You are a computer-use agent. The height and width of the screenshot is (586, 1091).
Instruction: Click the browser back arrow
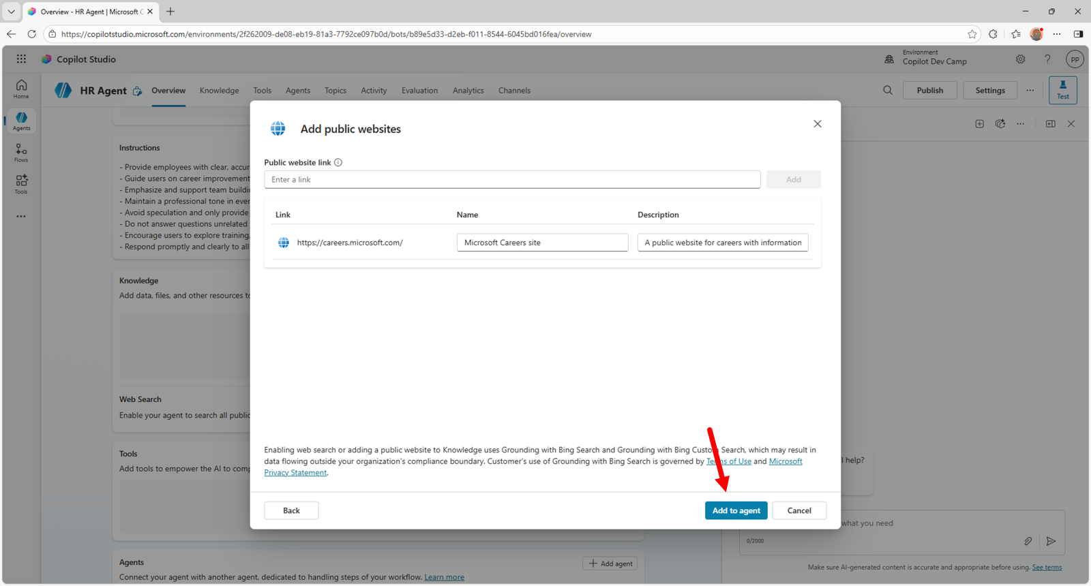(11, 34)
